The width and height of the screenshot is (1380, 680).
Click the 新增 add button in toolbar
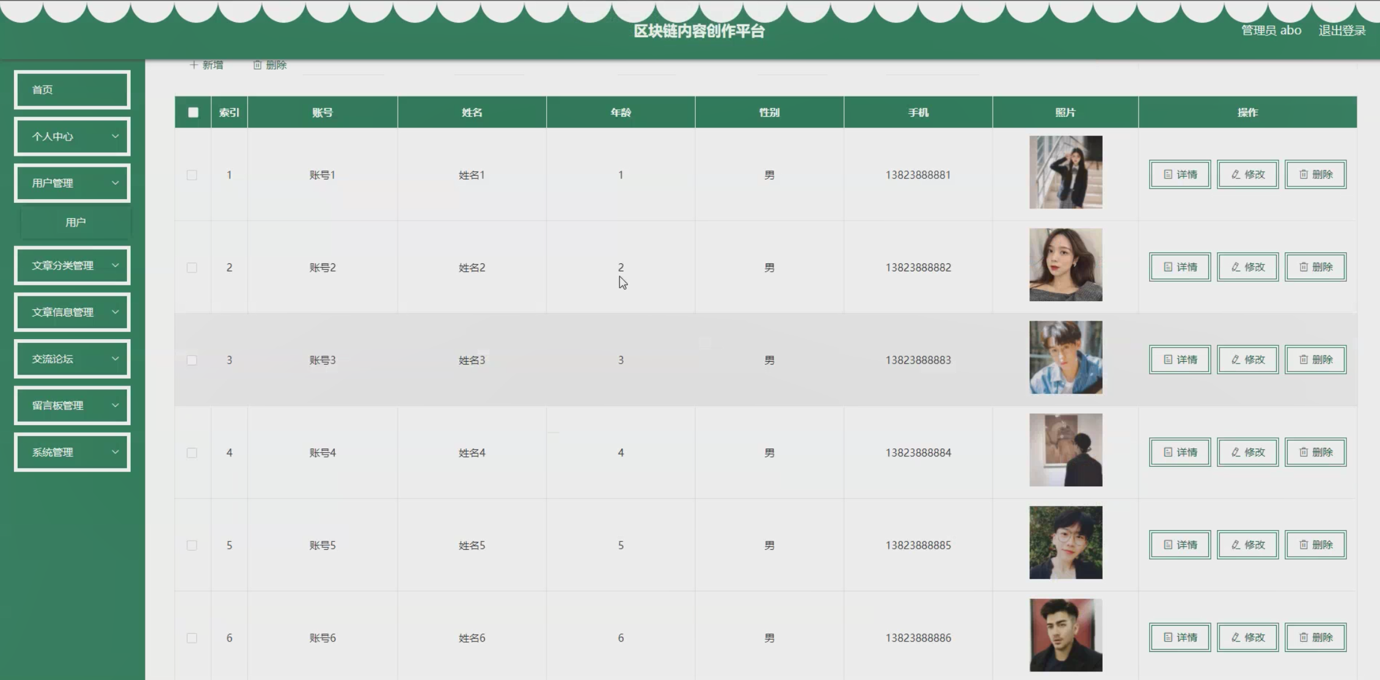(x=206, y=65)
